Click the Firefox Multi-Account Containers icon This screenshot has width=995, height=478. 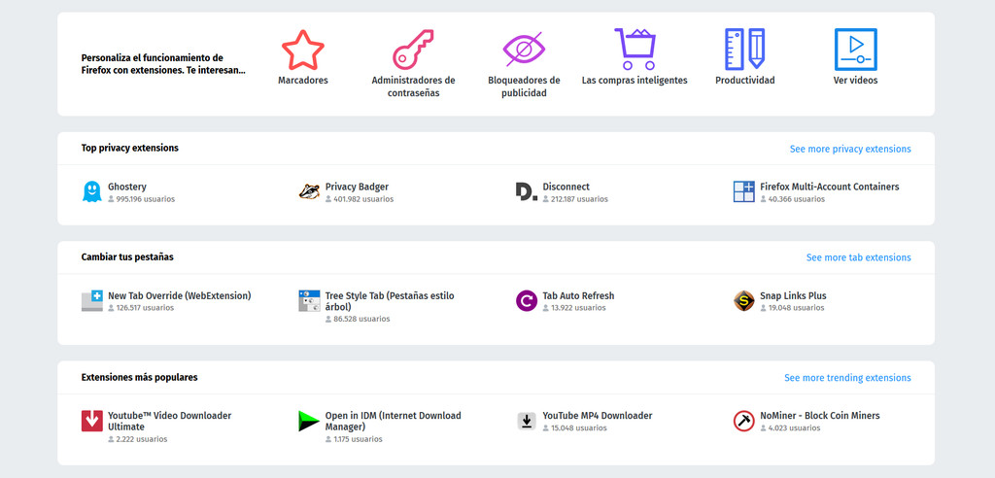(743, 191)
